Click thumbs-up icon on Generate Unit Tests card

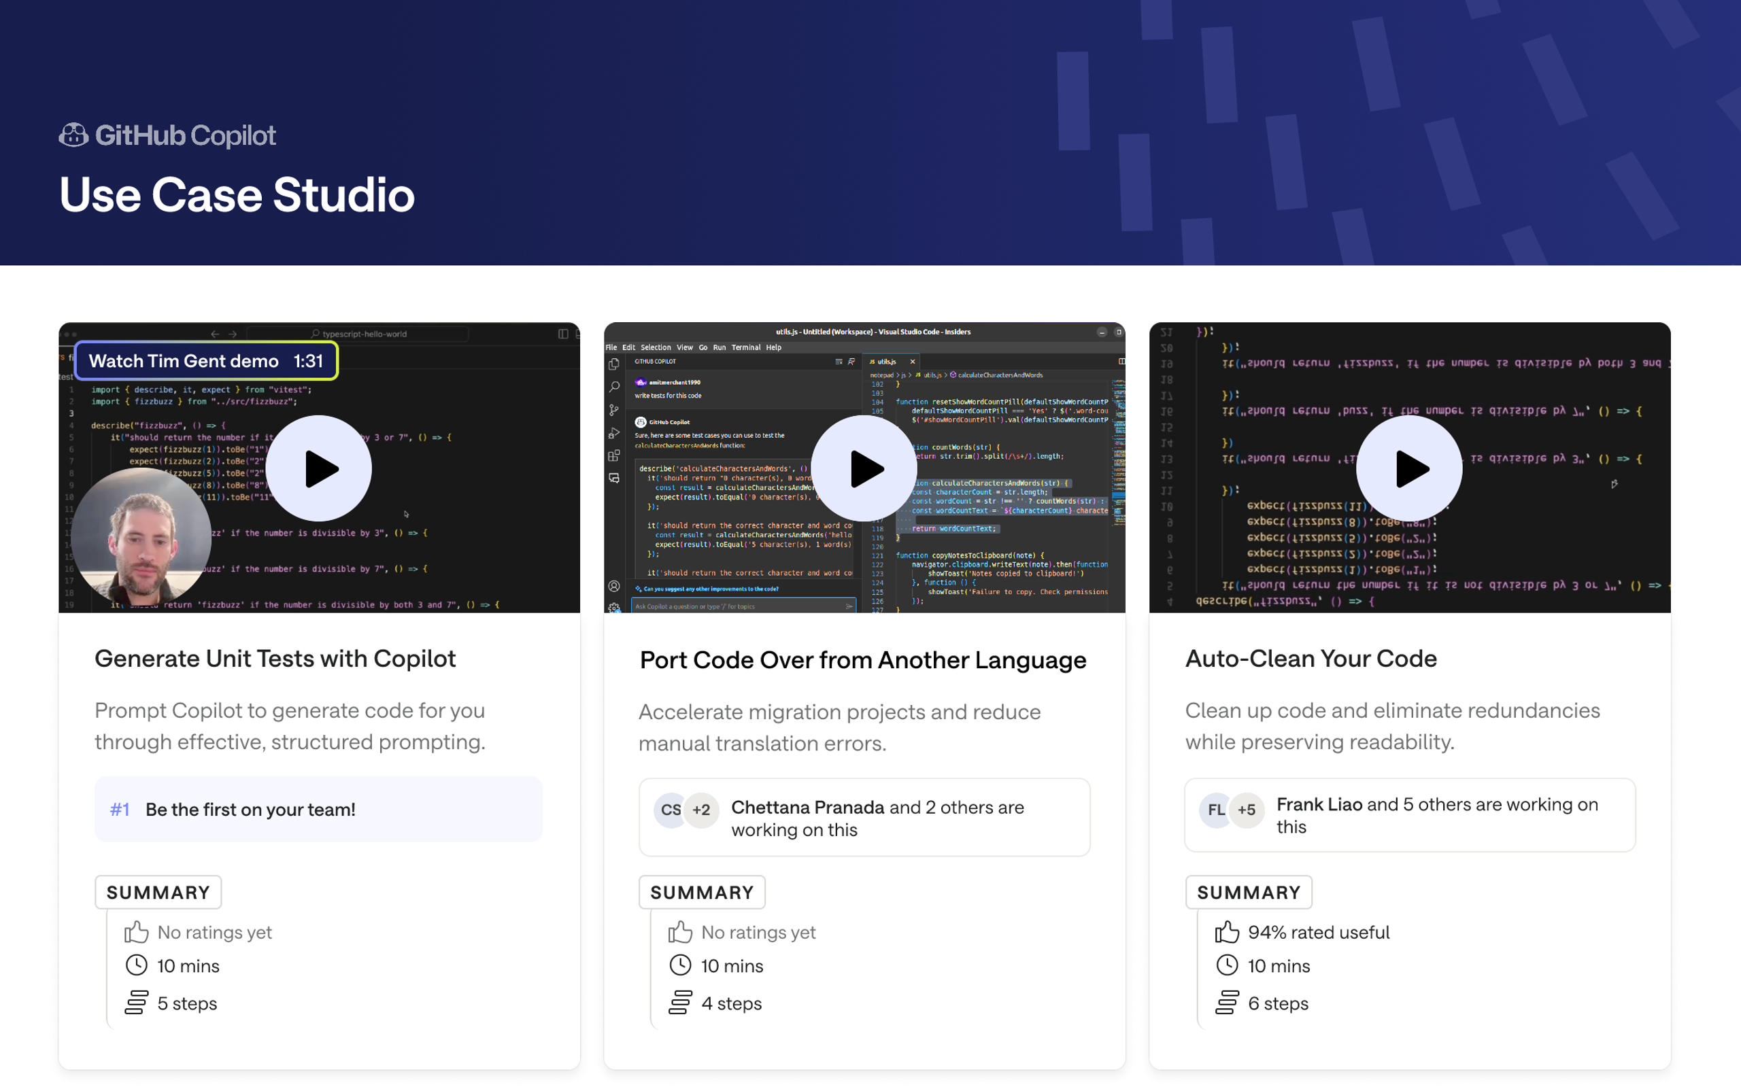(136, 932)
